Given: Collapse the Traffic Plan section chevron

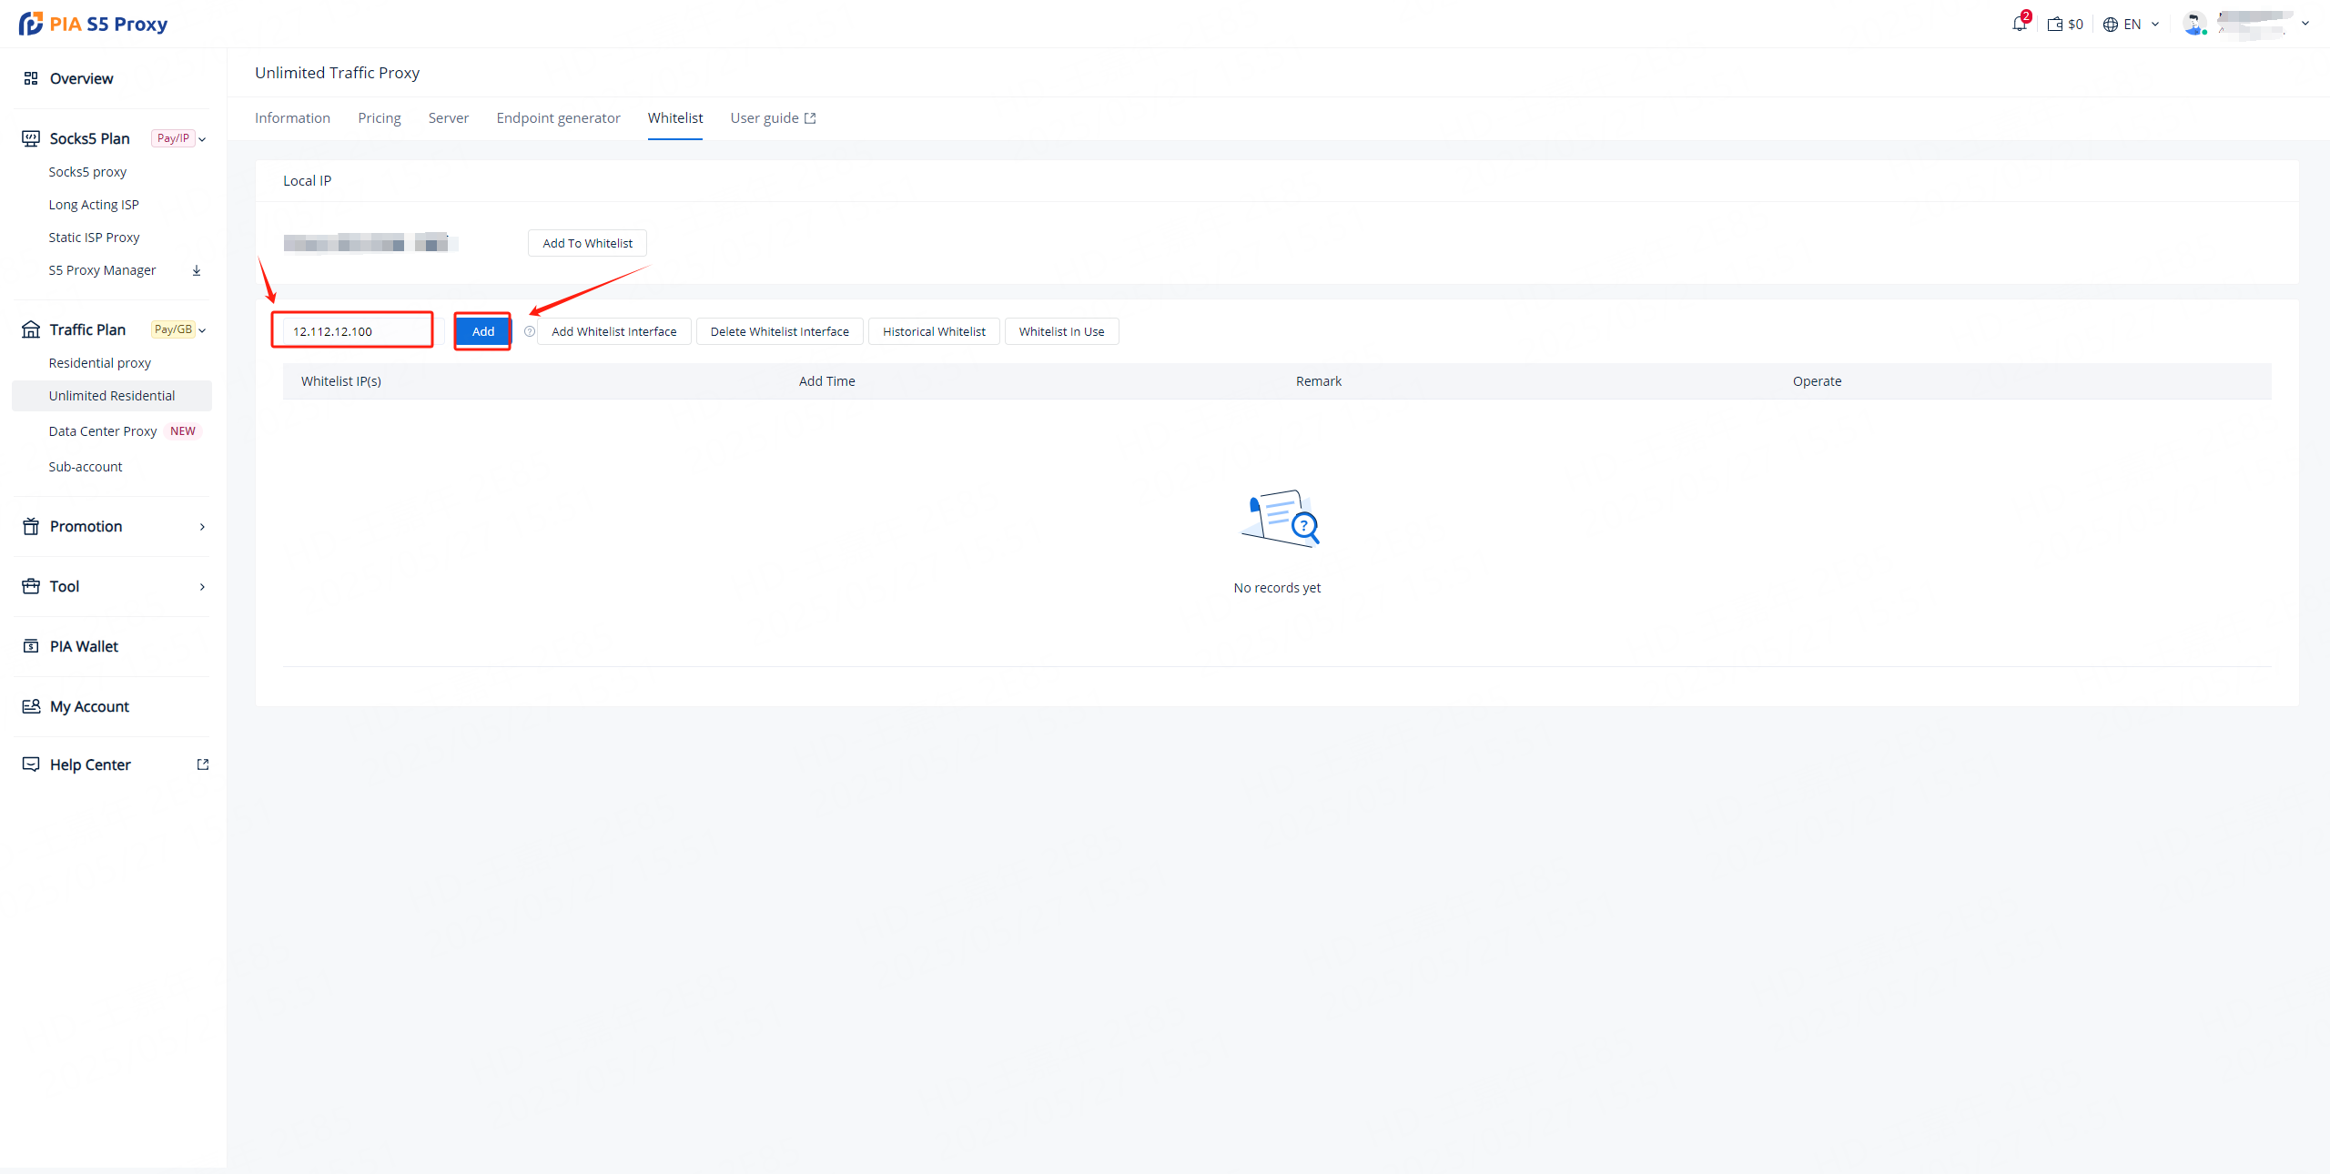Looking at the screenshot, I should (202, 330).
